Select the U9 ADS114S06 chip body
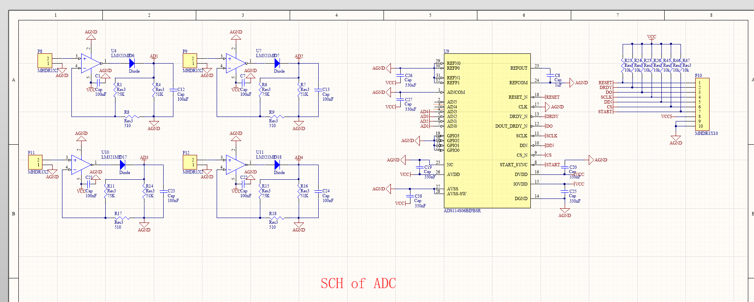The width and height of the screenshot is (754, 302). point(487,131)
